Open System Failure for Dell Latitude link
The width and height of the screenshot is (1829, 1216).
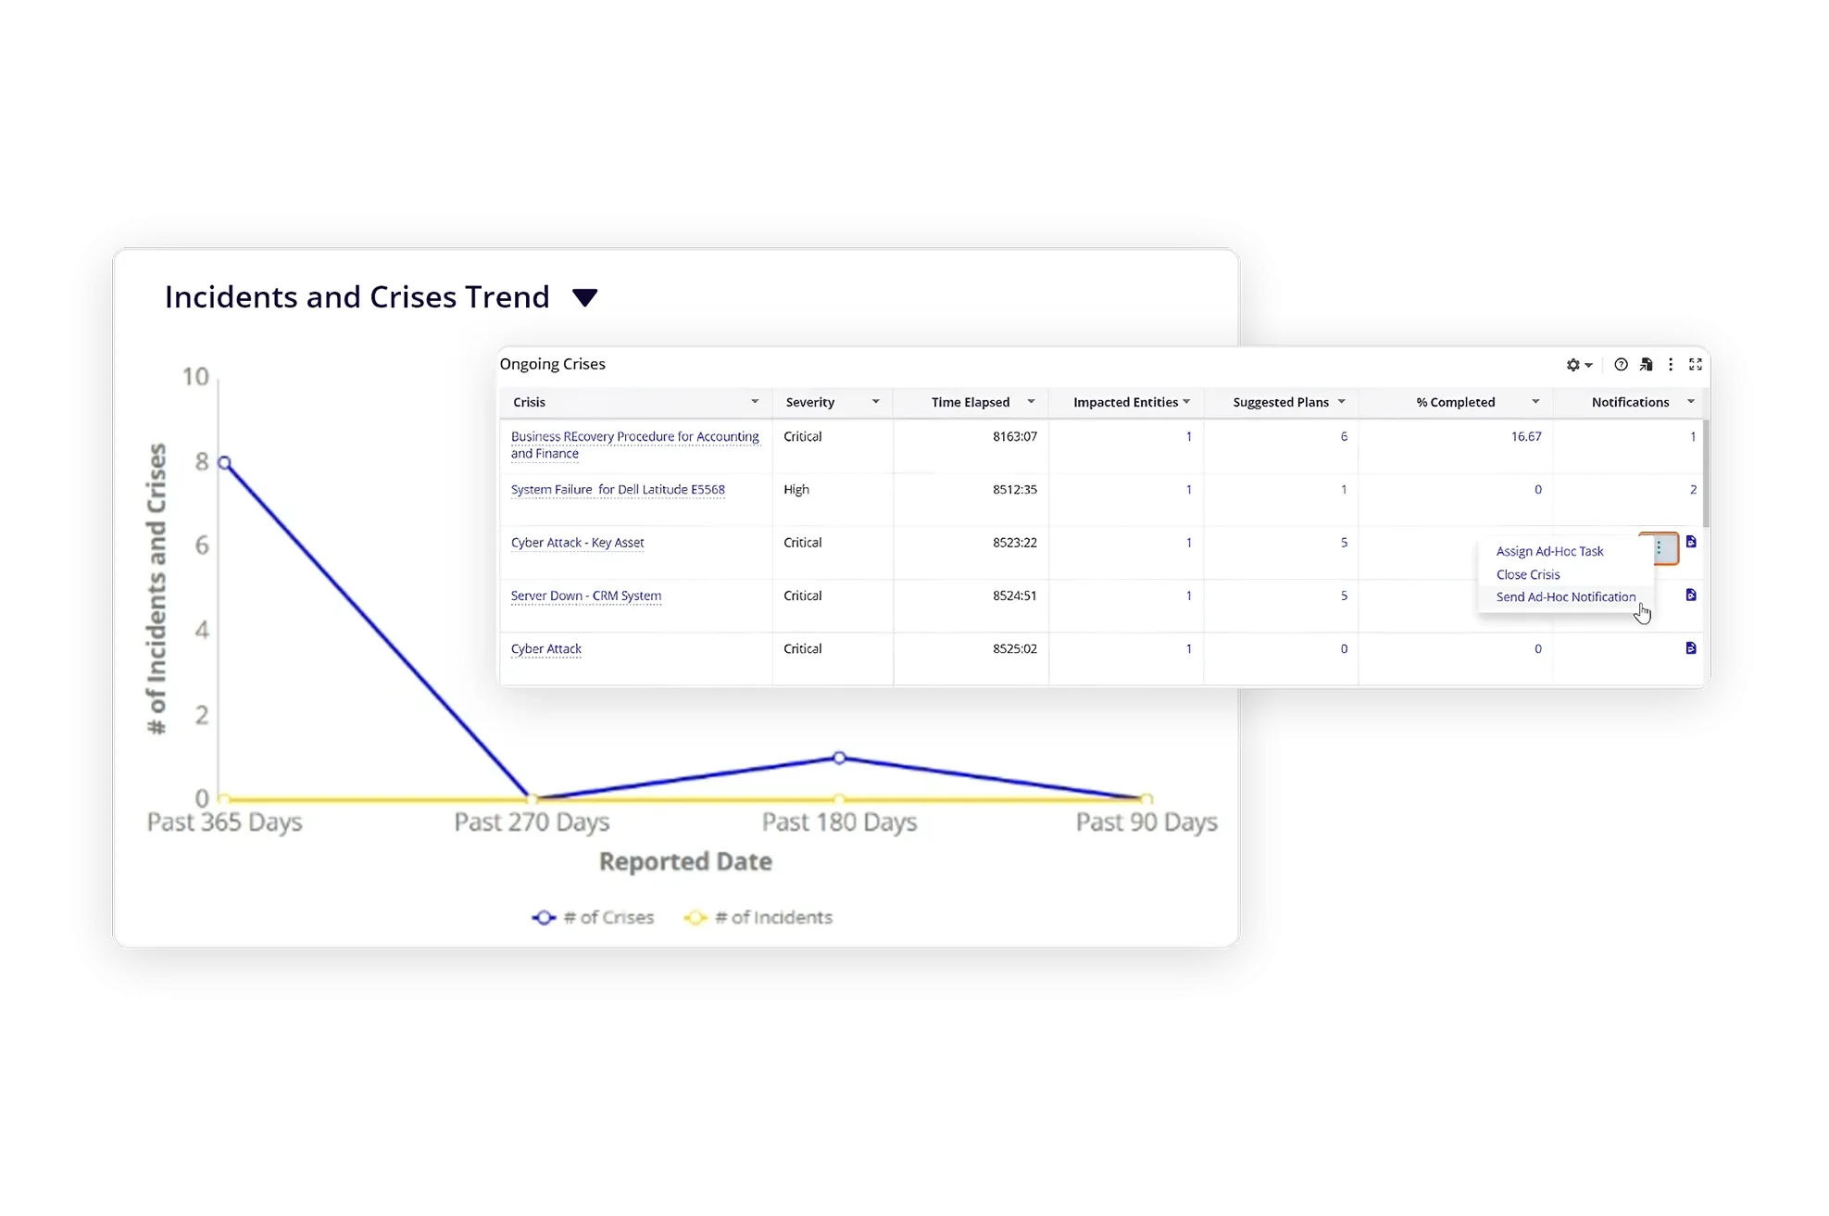click(x=618, y=490)
